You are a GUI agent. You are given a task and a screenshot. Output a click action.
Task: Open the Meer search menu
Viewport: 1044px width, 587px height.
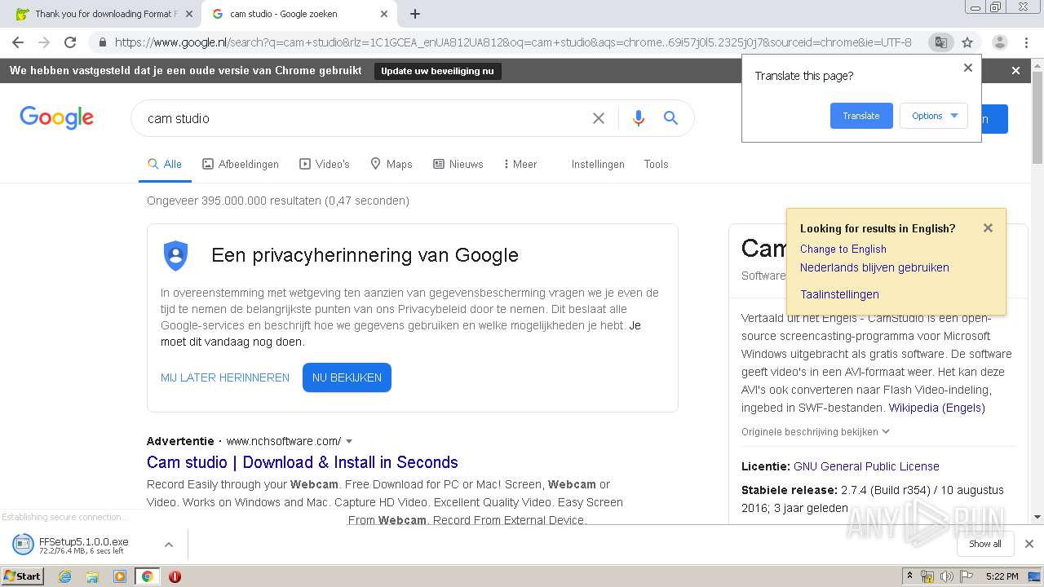(x=520, y=164)
